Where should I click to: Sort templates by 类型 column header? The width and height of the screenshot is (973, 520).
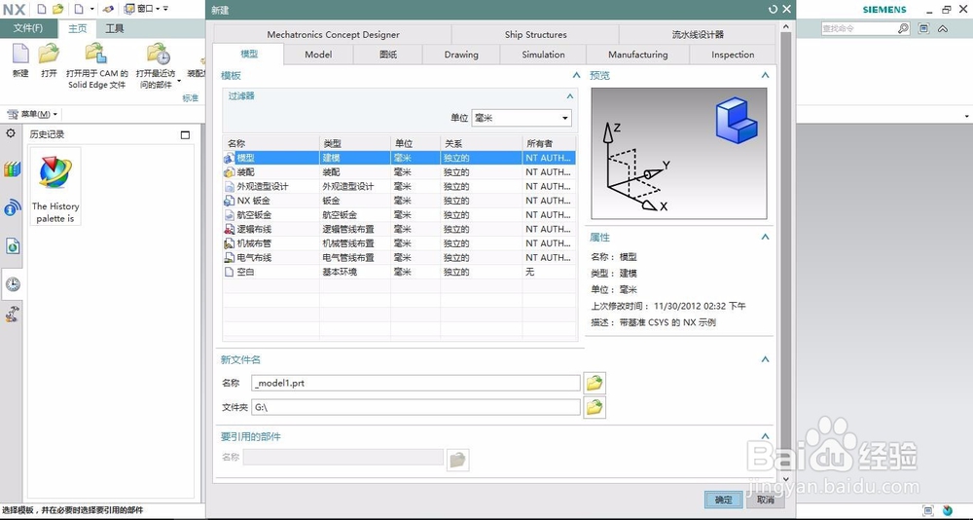(x=355, y=143)
